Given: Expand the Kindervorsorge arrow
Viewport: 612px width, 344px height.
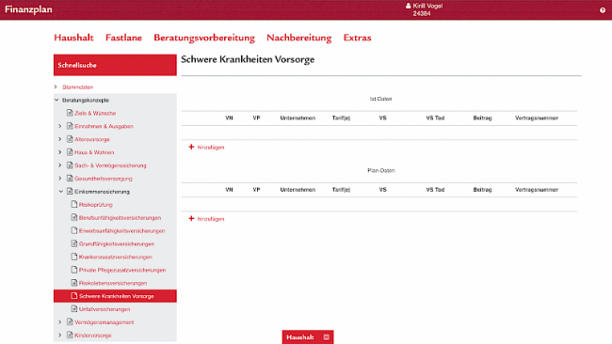Looking at the screenshot, I should [59, 335].
